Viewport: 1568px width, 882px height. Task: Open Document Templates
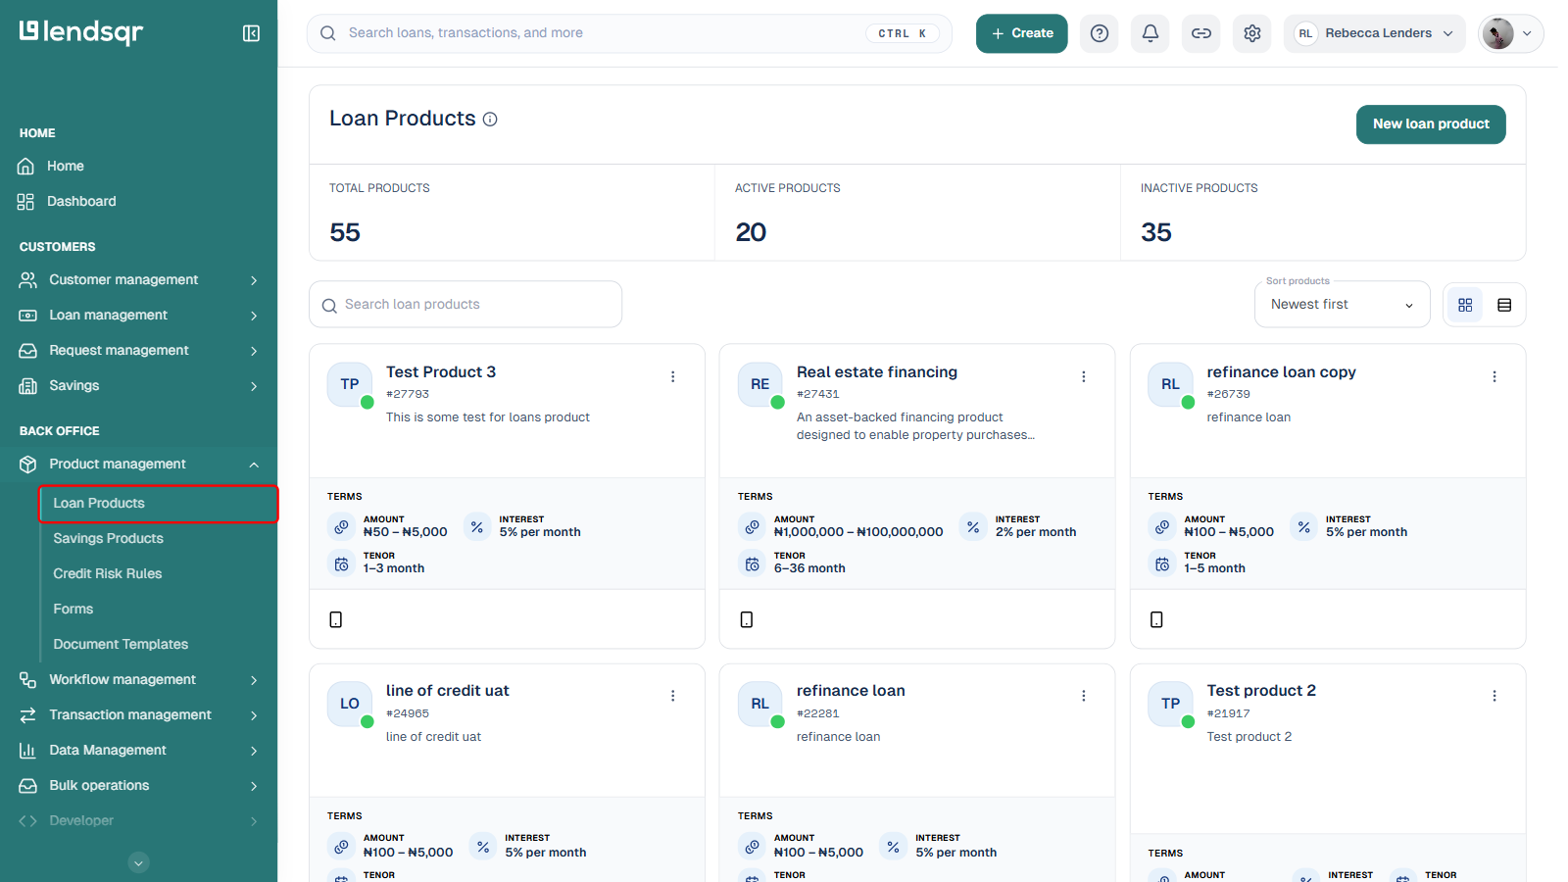coord(121,645)
